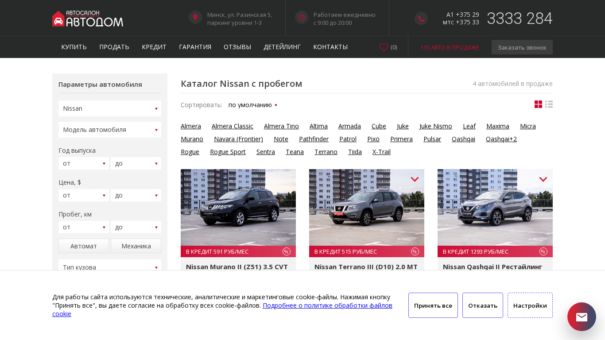Click percent icon on Murano credit banner
The width and height of the screenshot is (605, 340).
coord(287,251)
